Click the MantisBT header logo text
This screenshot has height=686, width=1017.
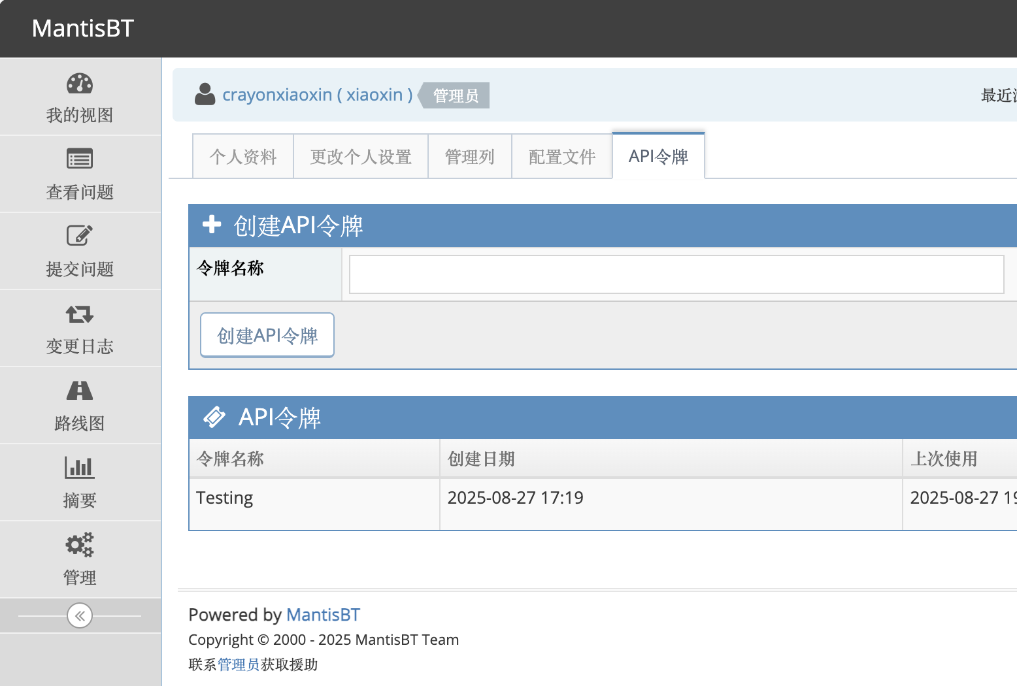[83, 29]
